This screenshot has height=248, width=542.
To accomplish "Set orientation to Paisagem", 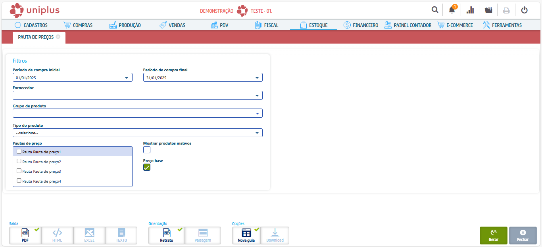I will [x=203, y=235].
